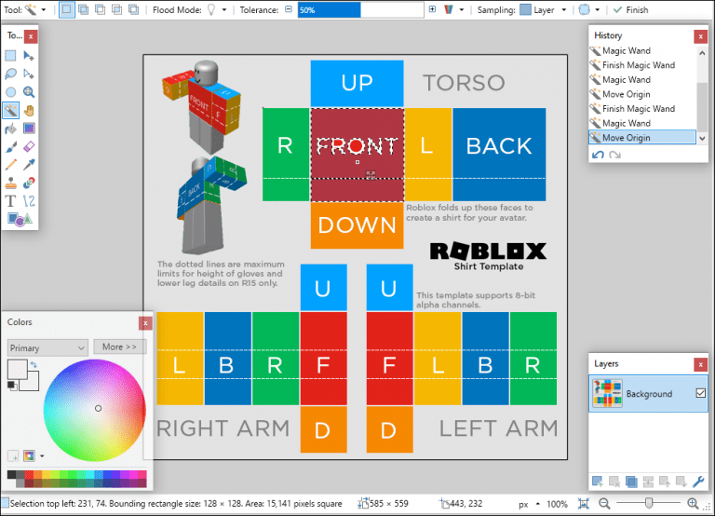Increase tolerance with plus button

(432, 9)
